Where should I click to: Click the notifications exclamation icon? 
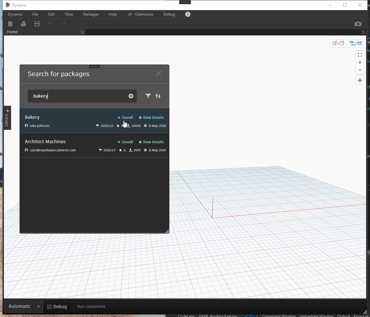tap(188, 14)
